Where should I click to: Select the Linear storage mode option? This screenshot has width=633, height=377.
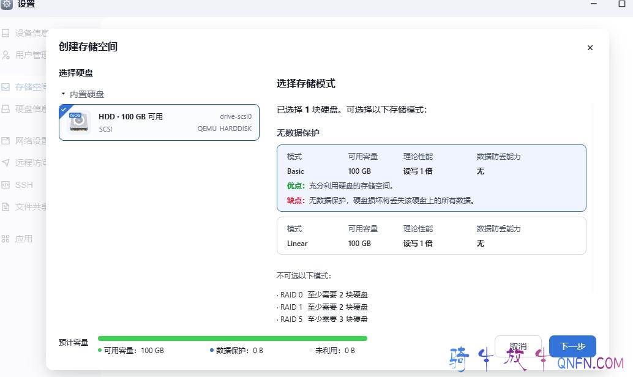(431, 236)
